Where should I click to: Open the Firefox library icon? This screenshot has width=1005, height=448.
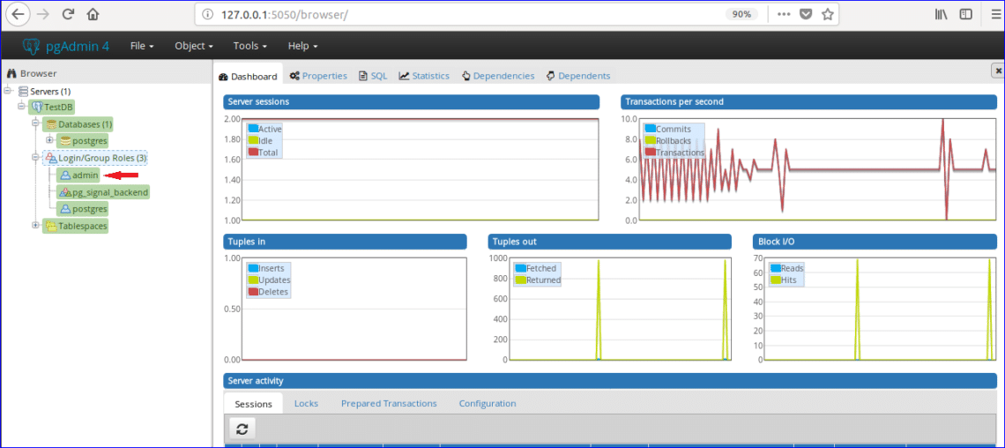click(942, 14)
